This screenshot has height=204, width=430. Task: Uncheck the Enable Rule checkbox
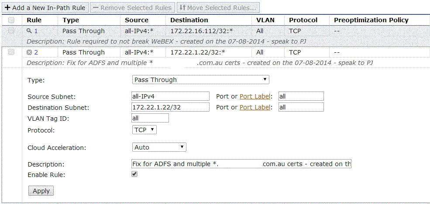click(134, 174)
